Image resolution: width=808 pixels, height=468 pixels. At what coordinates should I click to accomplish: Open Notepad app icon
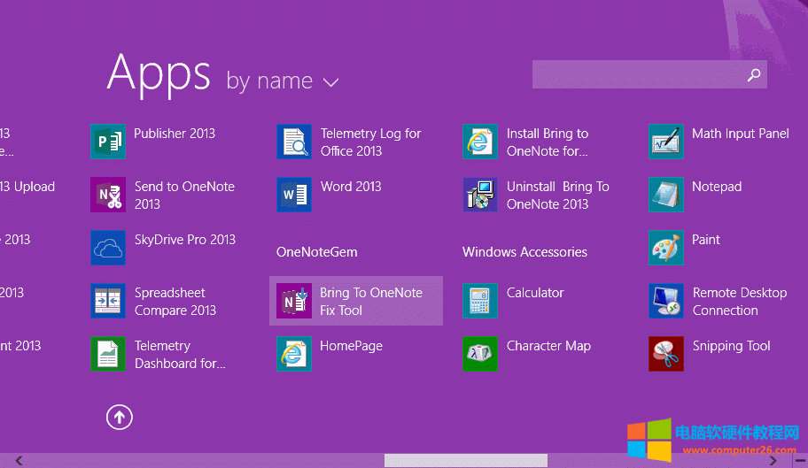666,195
